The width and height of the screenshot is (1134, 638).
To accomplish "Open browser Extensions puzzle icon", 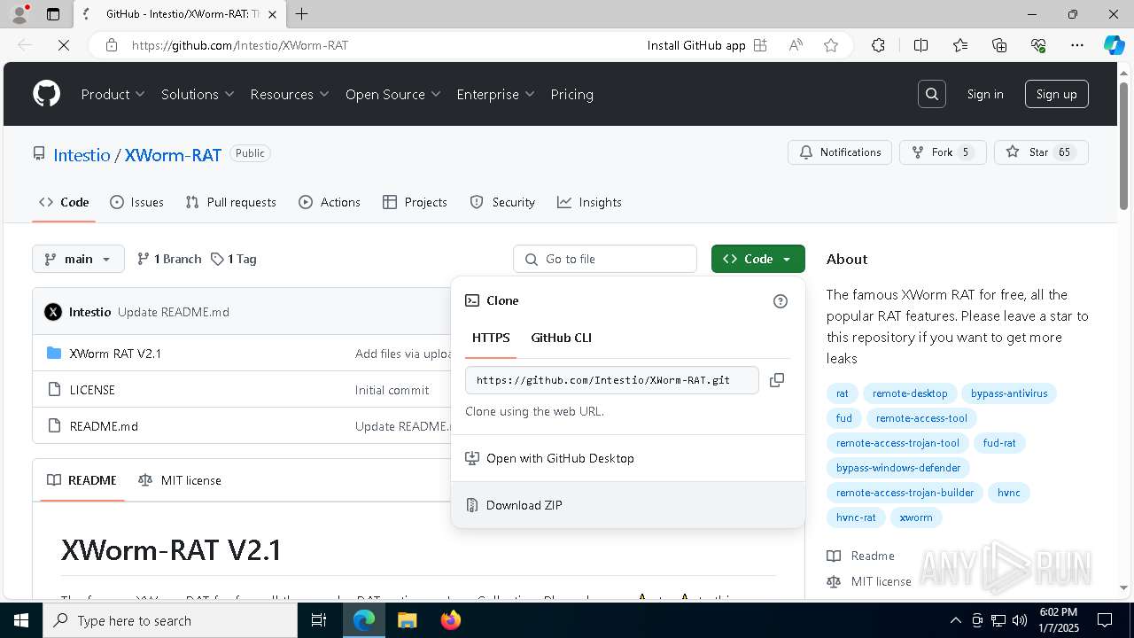I will click(x=878, y=45).
